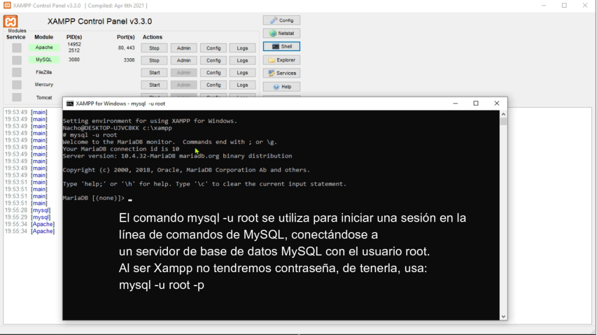Image resolution: width=597 pixels, height=335 pixels.
Task: Start the Mercury module
Action: [153, 84]
